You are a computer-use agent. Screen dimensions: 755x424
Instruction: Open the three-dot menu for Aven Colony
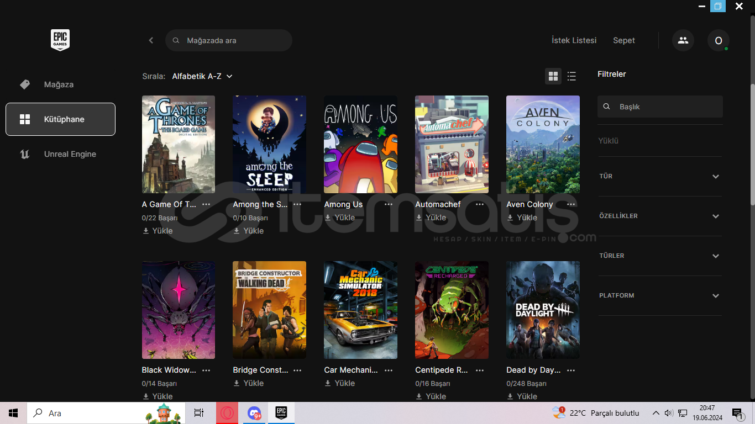pyautogui.click(x=571, y=204)
